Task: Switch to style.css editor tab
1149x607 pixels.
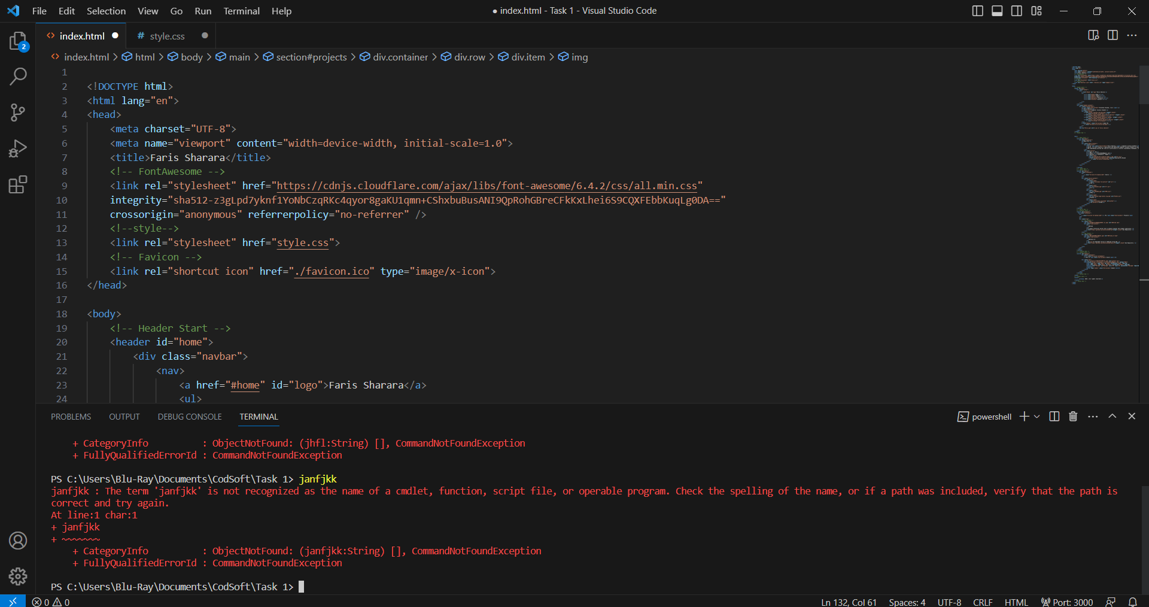Action: click(167, 36)
